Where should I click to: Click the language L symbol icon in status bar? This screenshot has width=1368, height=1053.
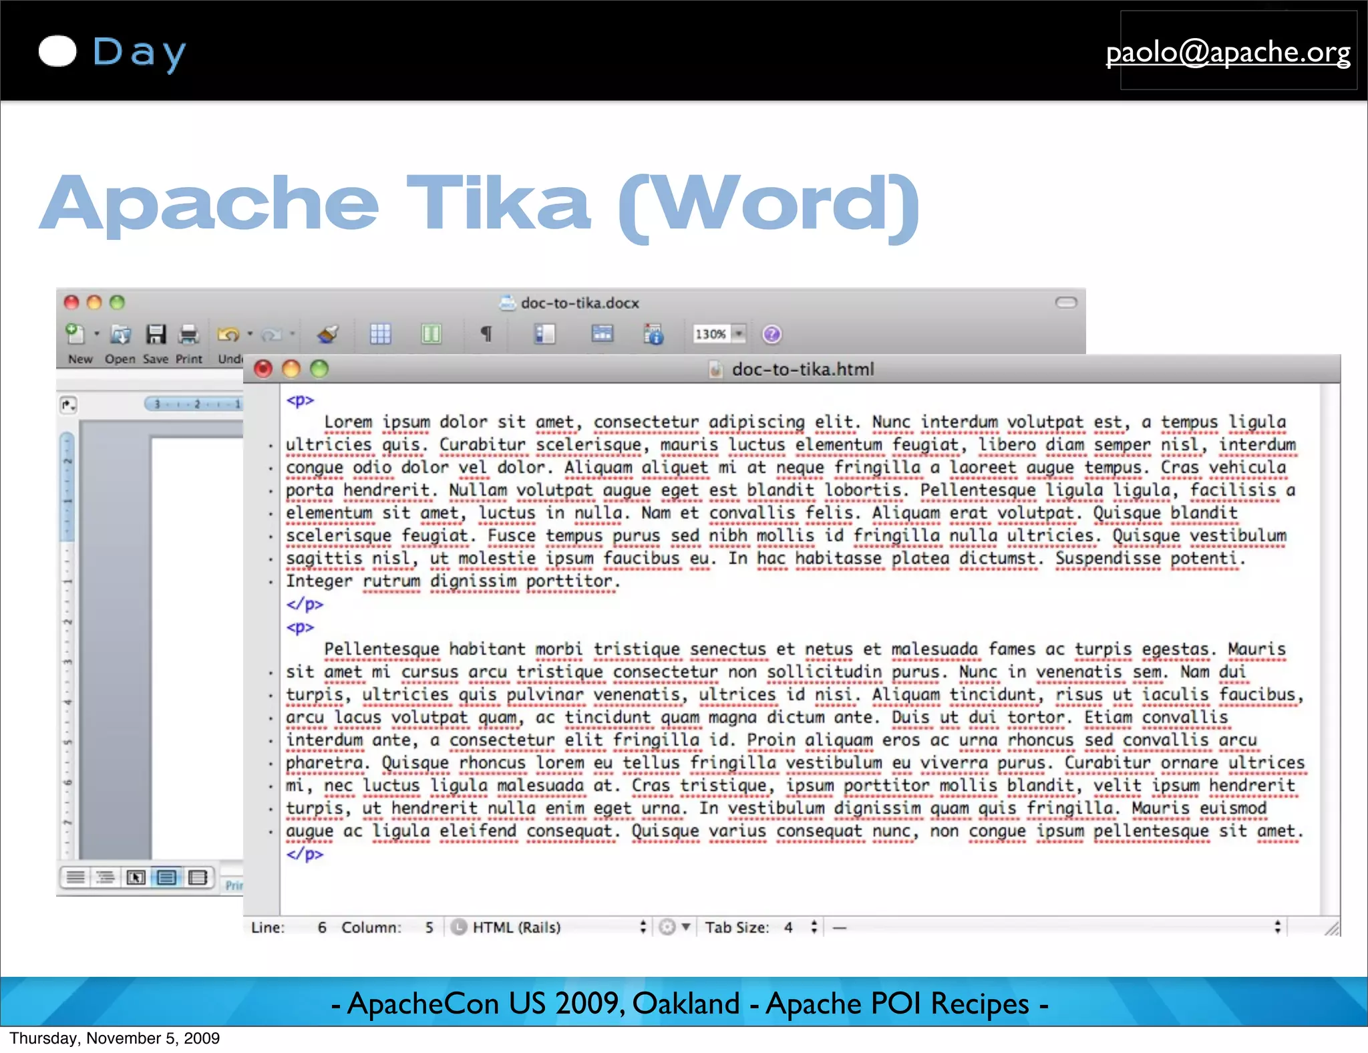click(458, 927)
